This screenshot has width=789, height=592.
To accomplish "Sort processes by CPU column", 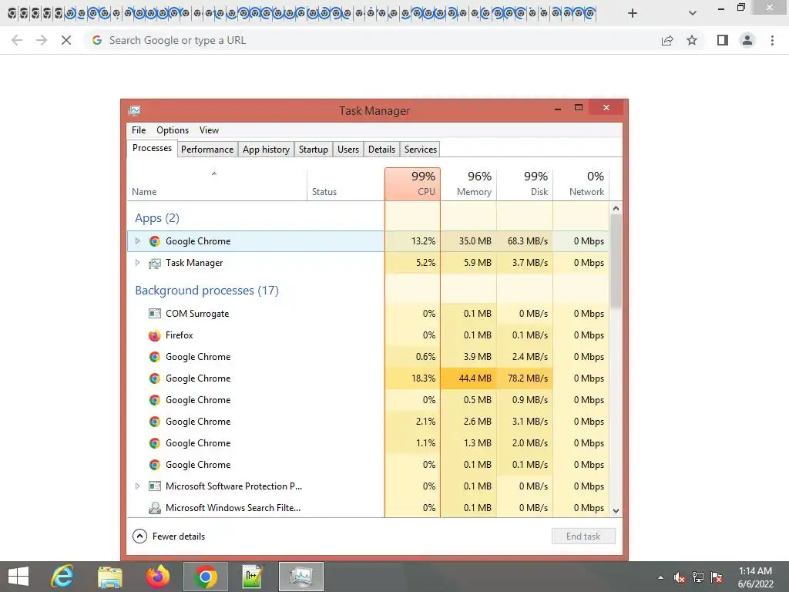I will 413,183.
